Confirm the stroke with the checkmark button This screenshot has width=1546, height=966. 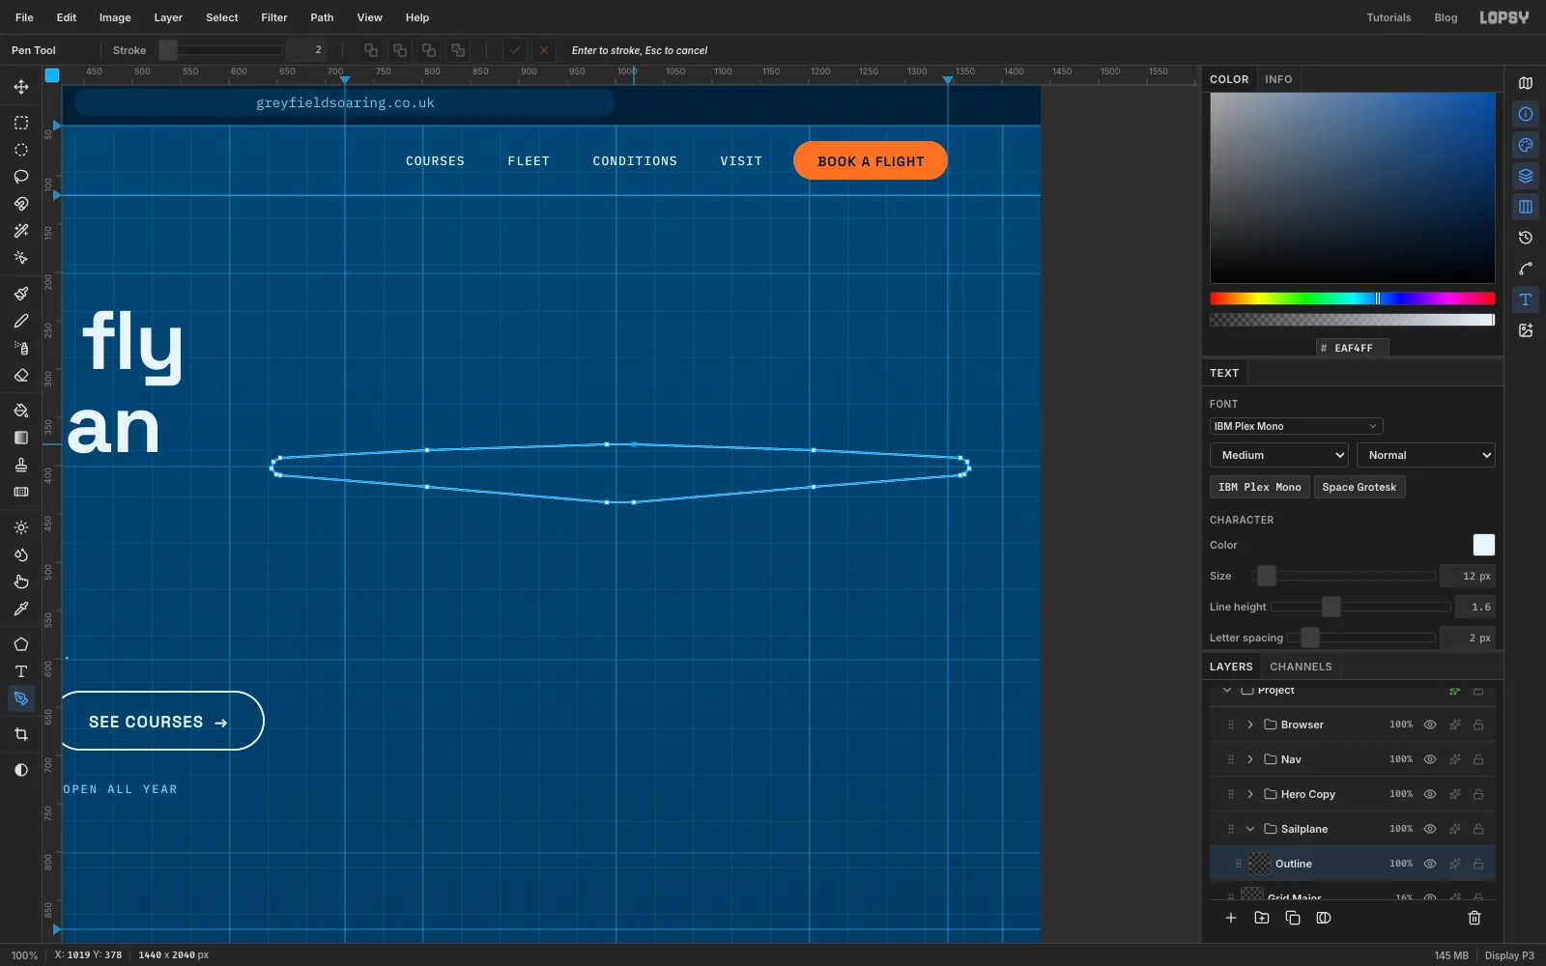(515, 50)
